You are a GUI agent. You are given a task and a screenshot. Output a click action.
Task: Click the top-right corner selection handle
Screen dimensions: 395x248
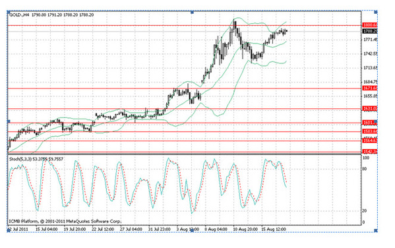pyautogui.click(x=376, y=12)
